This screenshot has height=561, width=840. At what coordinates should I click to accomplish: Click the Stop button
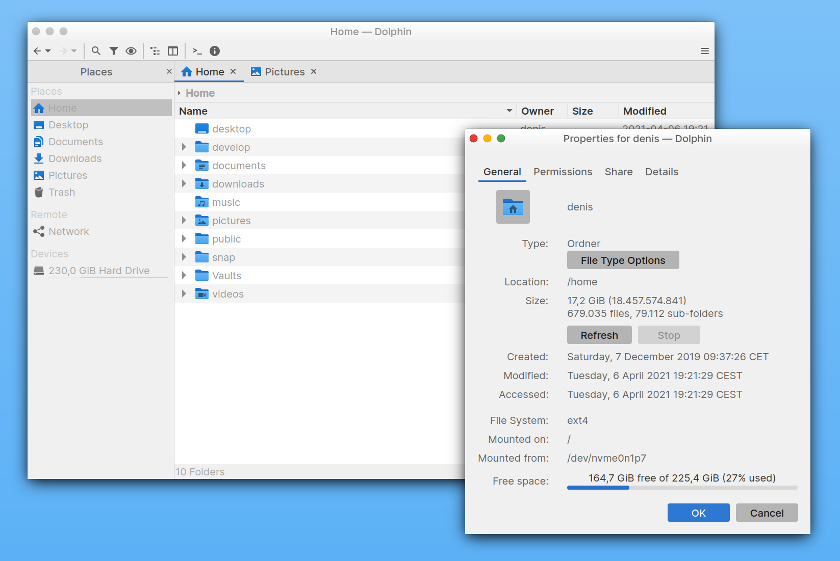[669, 335]
